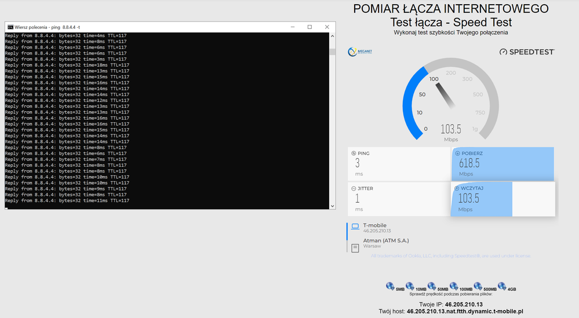Click the ping reply line with time=4ms
Image resolution: width=579 pixels, height=318 pixels.
click(x=65, y=35)
